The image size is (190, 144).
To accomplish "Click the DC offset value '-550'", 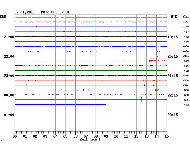I will click(x=186, y=100).
